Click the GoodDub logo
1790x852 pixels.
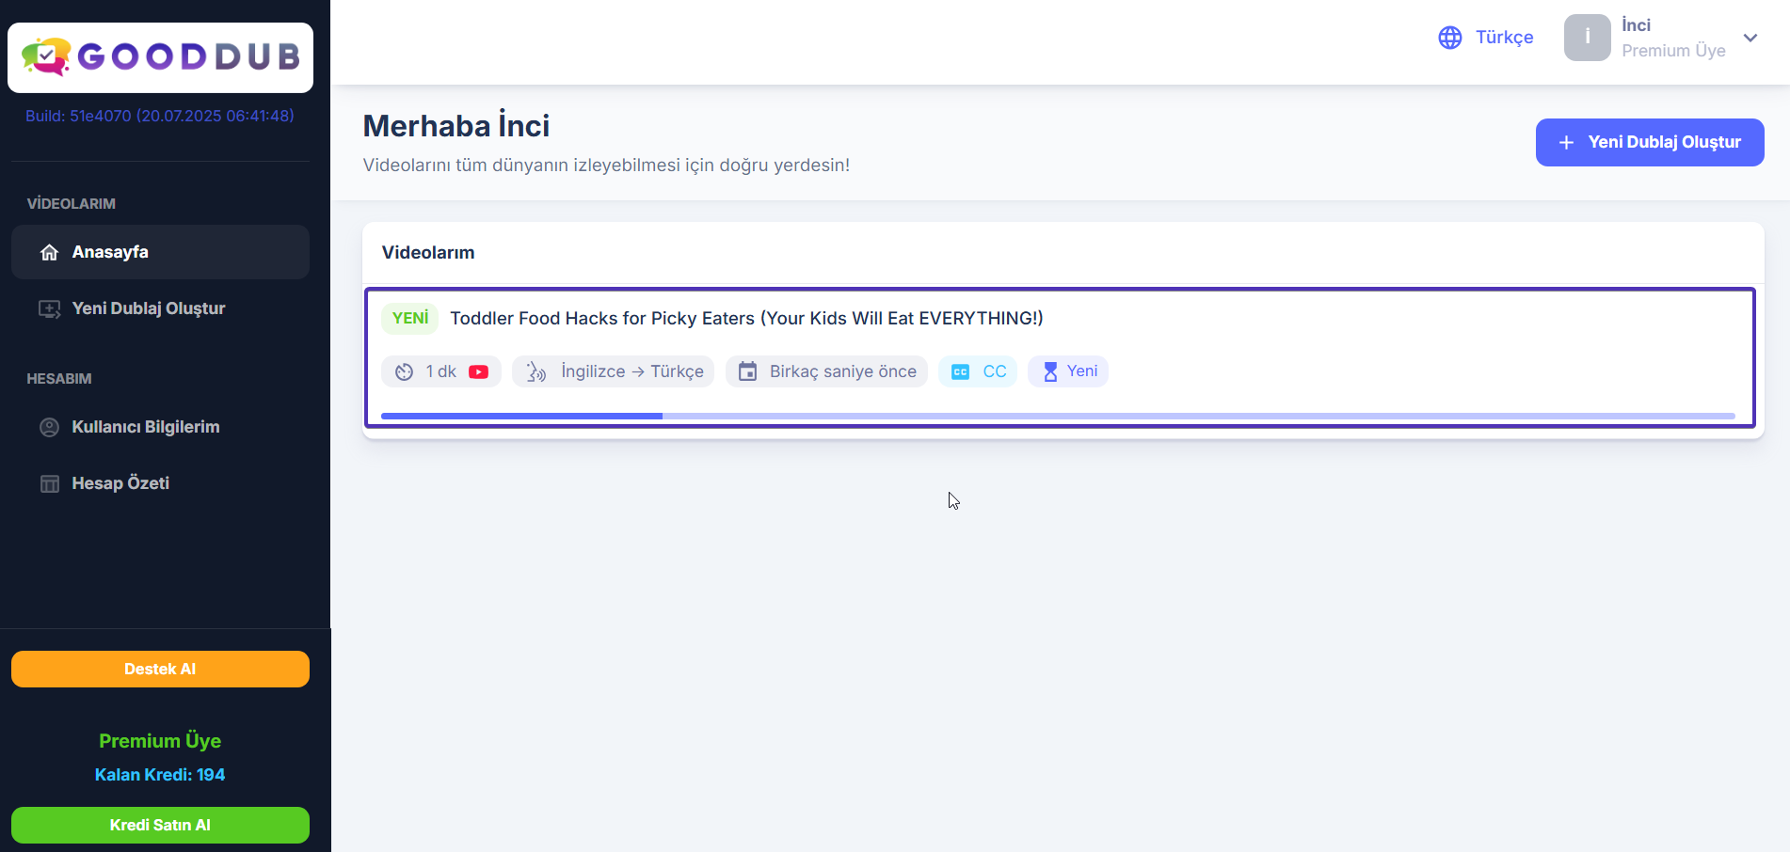(x=160, y=57)
